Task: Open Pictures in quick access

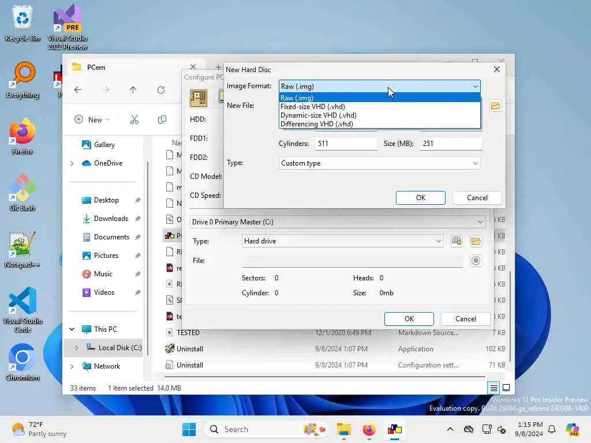Action: pyautogui.click(x=106, y=256)
